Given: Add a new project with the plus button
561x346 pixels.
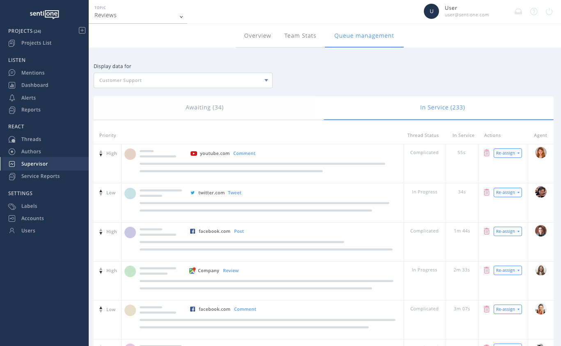Looking at the screenshot, I should 82,30.
